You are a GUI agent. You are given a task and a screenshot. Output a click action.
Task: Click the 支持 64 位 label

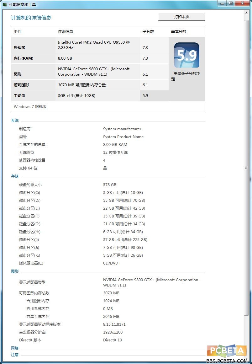pyautogui.click(x=28, y=168)
